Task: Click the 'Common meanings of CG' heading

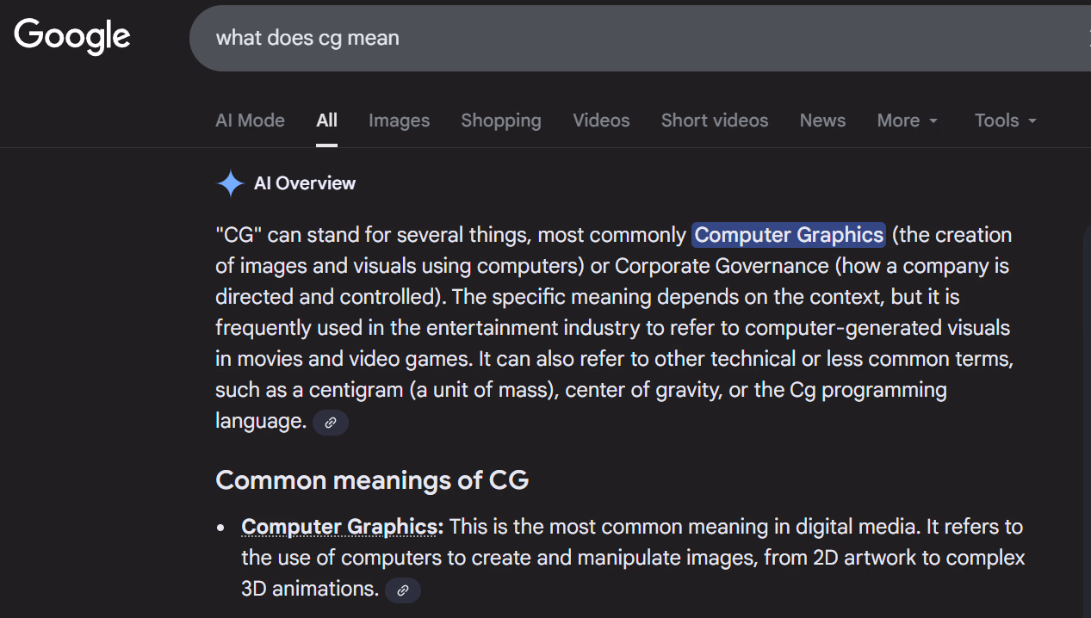Action: (x=372, y=479)
